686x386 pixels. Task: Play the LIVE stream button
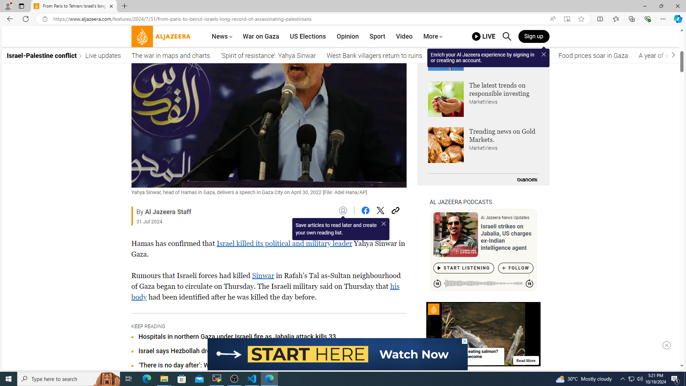(483, 36)
